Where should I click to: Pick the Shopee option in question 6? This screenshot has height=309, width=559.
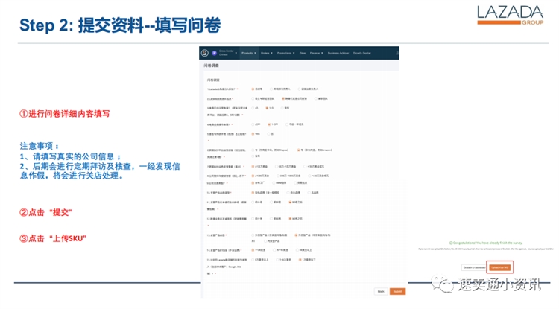[x=253, y=150]
